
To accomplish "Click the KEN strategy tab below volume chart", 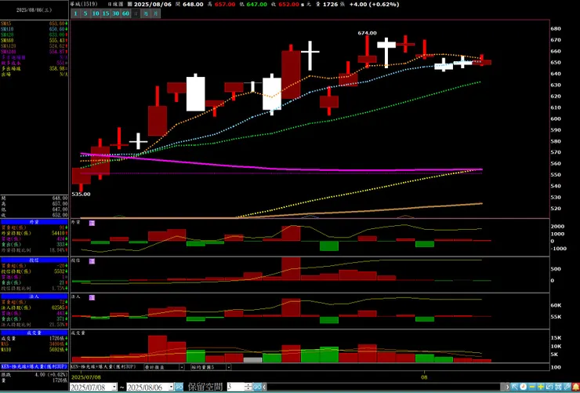I will 103,367.
